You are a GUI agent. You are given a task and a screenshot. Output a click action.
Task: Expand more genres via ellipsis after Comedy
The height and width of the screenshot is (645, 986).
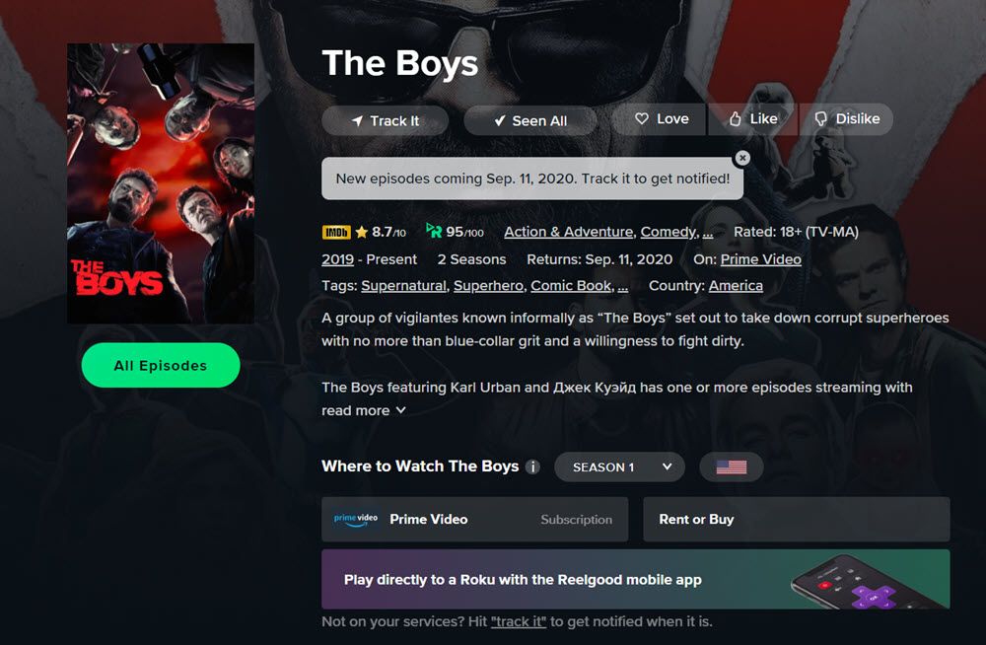coord(707,232)
